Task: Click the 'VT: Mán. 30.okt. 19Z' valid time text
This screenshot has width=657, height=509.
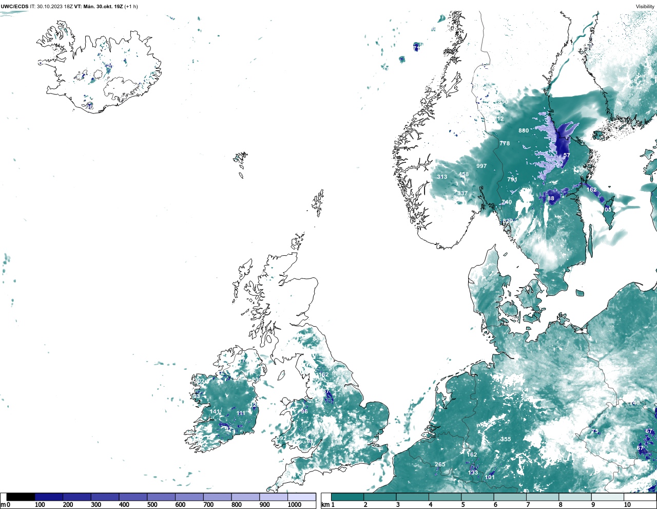Action: coord(99,7)
